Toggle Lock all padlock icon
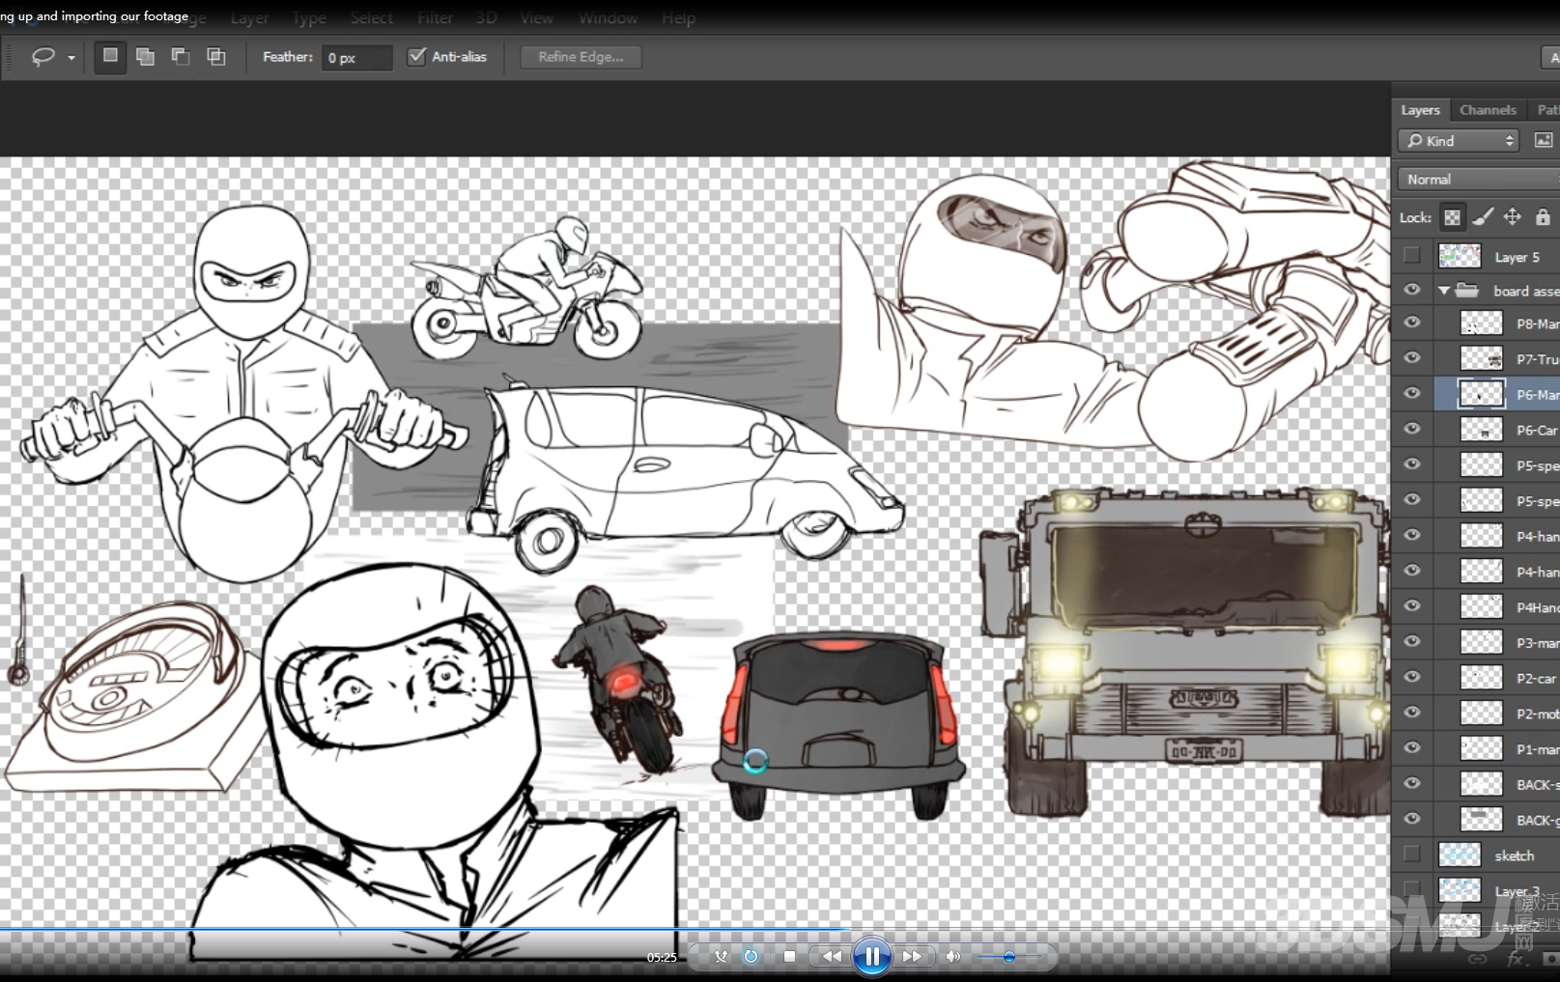 coord(1543,217)
